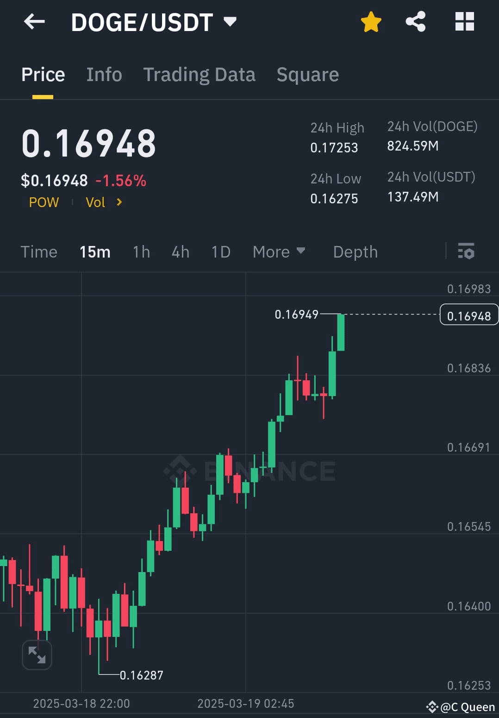Tap the POW token tag
This screenshot has height=718, width=499.
[x=44, y=202]
